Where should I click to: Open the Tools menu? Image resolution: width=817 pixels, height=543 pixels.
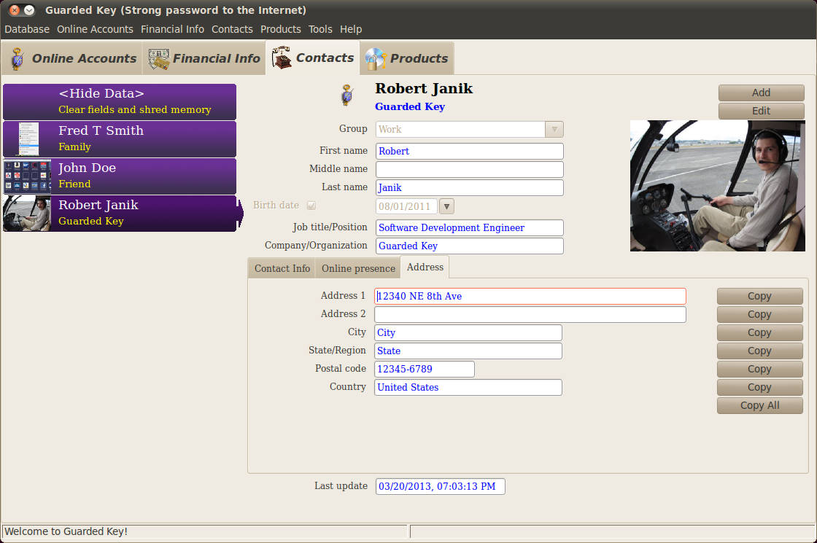320,29
